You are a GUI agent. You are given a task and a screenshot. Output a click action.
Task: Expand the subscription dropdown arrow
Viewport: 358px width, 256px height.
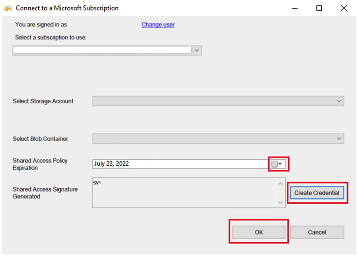tap(197, 50)
